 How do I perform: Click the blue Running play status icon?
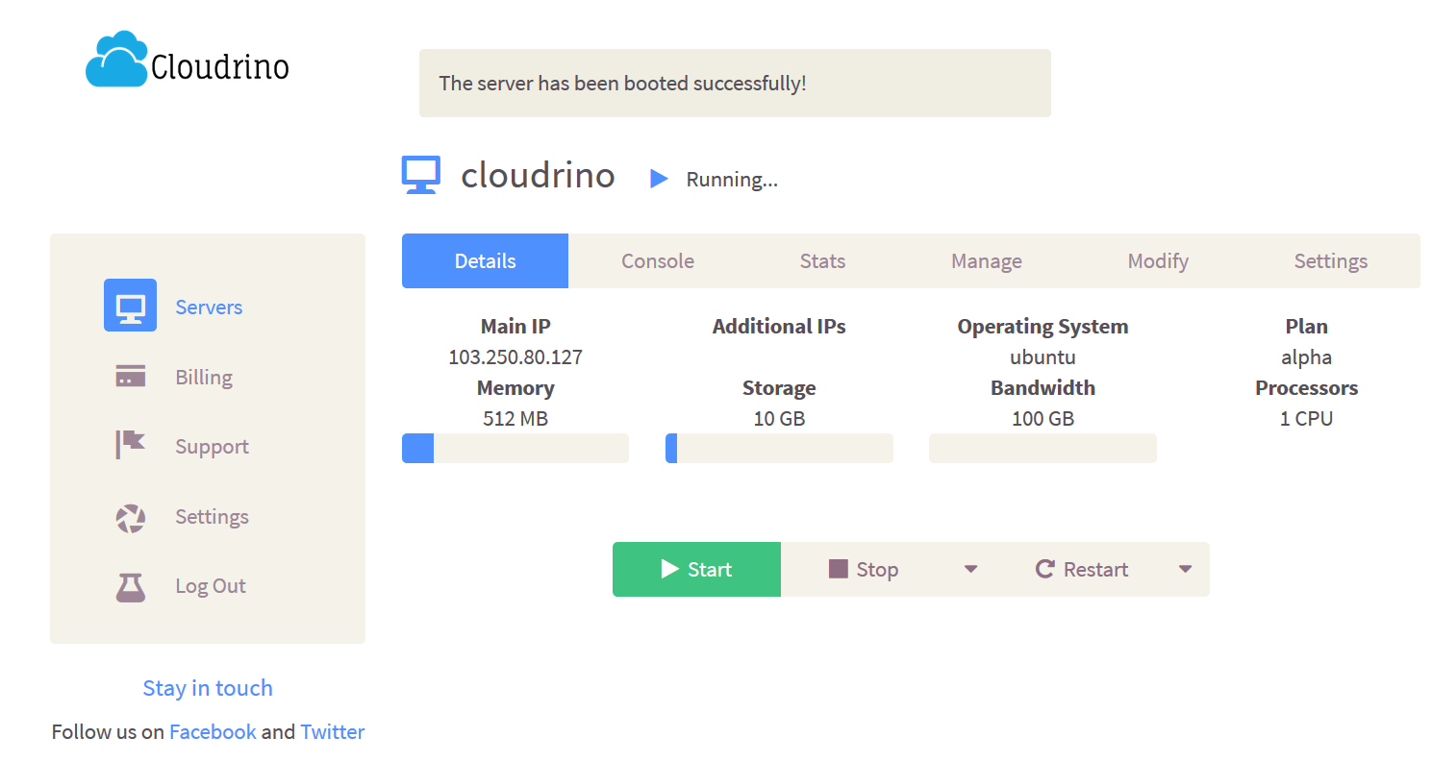click(659, 179)
